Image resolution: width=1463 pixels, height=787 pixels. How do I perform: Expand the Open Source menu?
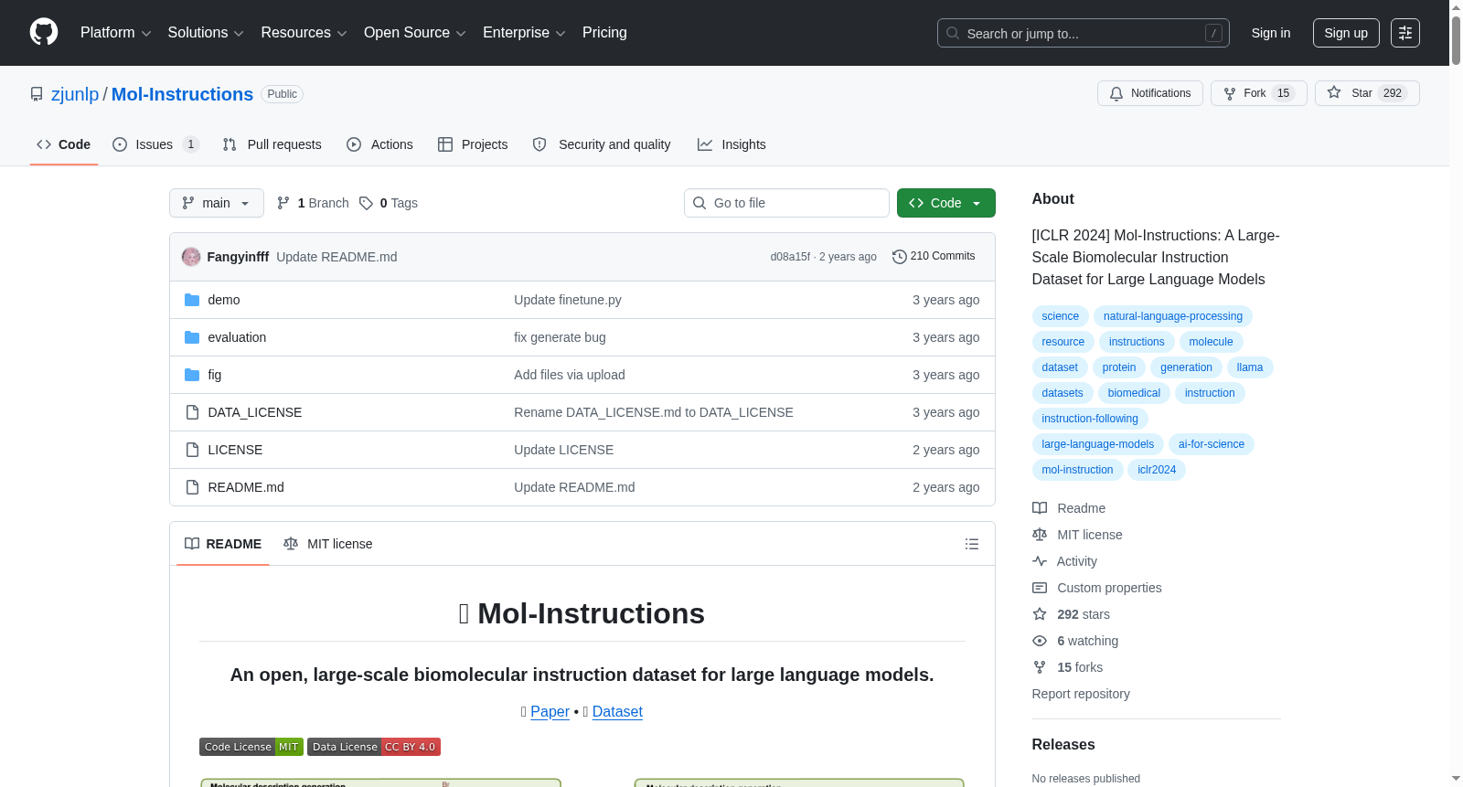[415, 33]
